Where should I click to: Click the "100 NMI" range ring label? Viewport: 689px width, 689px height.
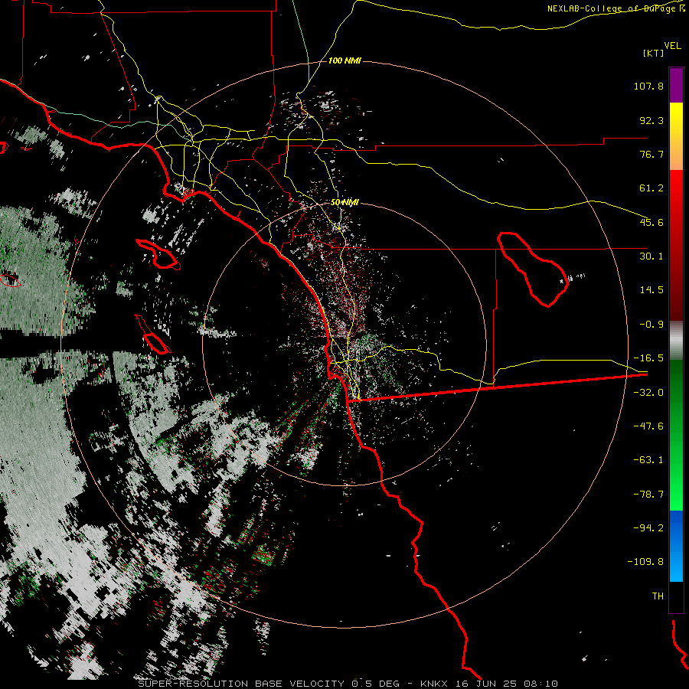coord(344,60)
